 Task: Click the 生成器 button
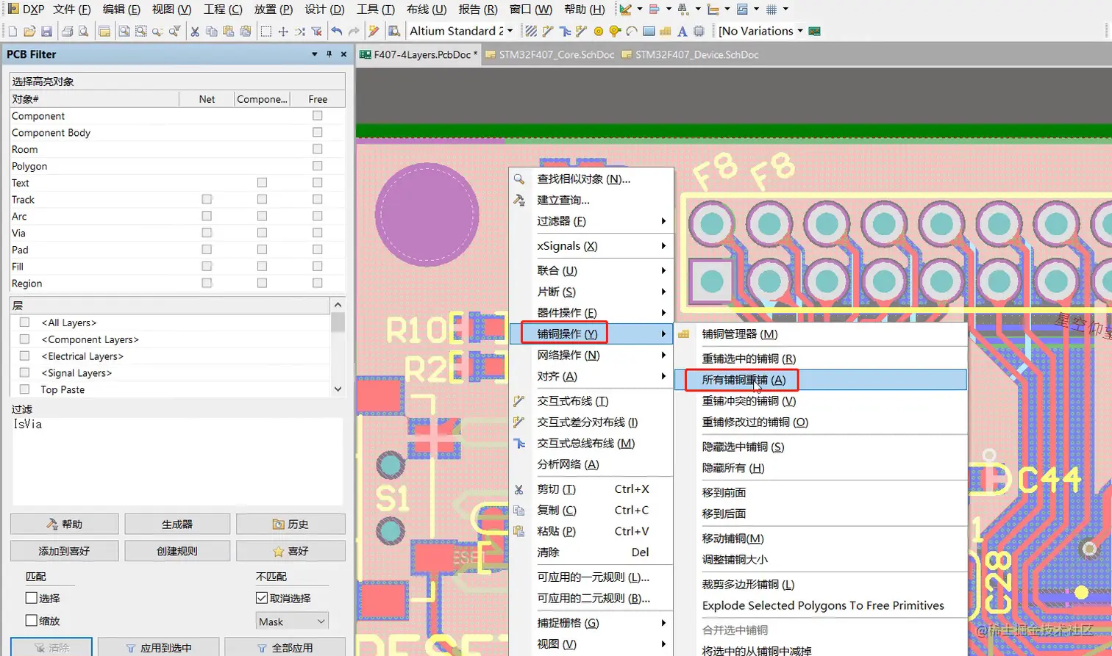pyautogui.click(x=177, y=524)
